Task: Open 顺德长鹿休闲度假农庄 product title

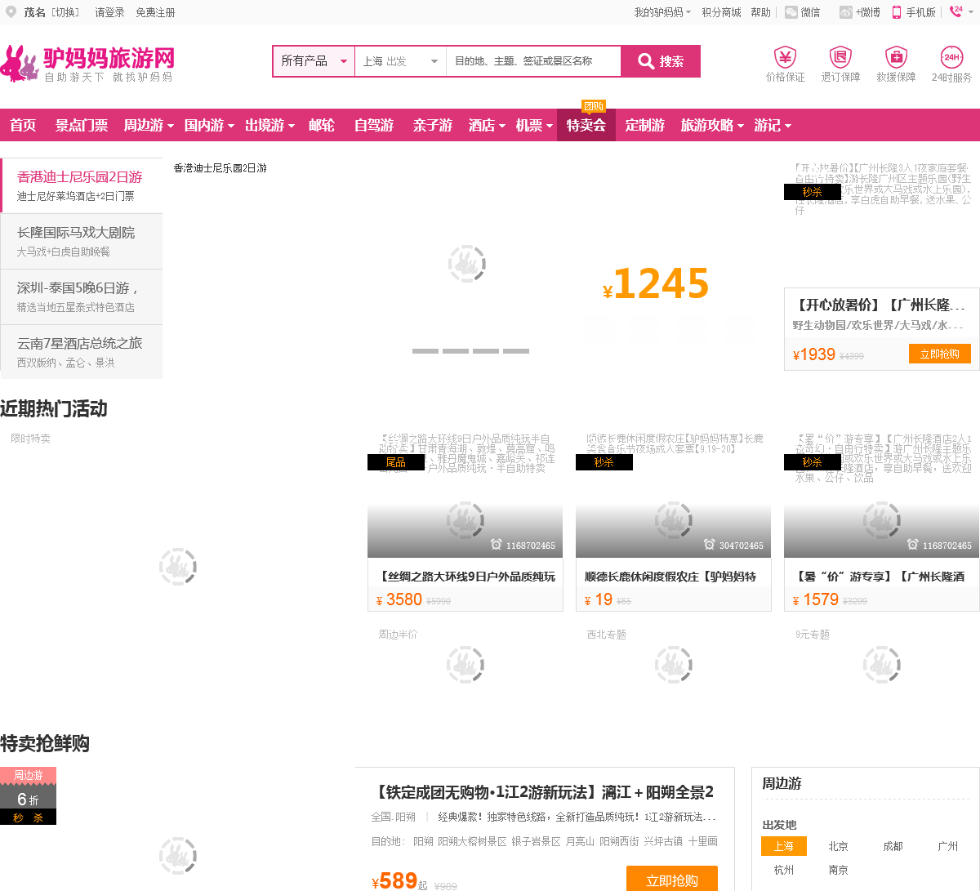Action: point(670,577)
